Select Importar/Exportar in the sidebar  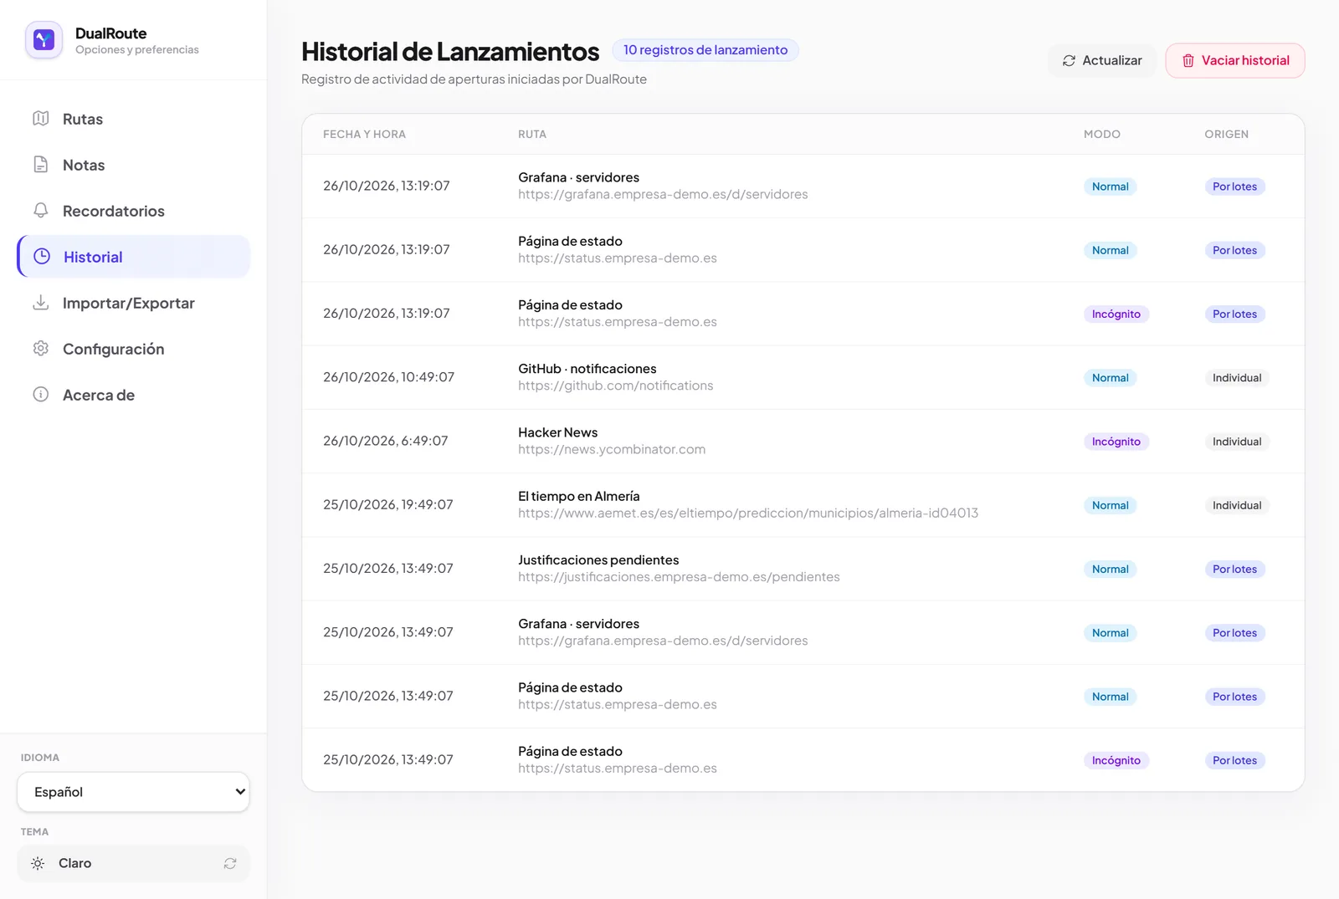[133, 303]
